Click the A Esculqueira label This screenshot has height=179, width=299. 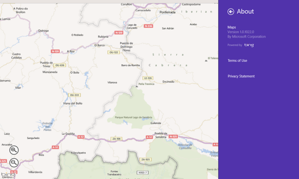(x=78, y=153)
